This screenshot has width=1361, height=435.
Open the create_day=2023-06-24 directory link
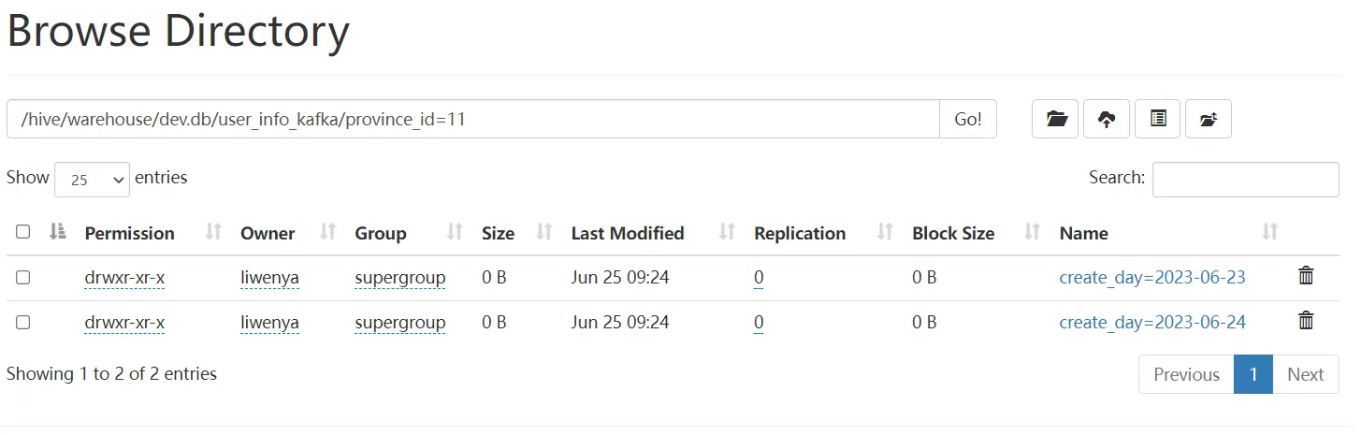(1152, 322)
